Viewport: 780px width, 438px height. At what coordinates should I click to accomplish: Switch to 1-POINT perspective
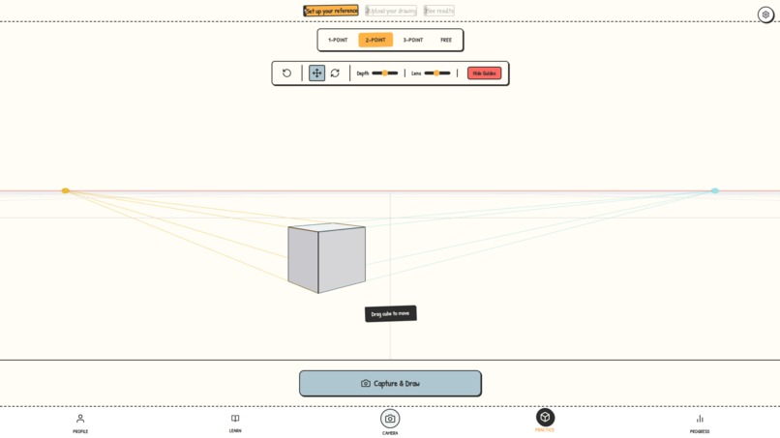(x=338, y=40)
